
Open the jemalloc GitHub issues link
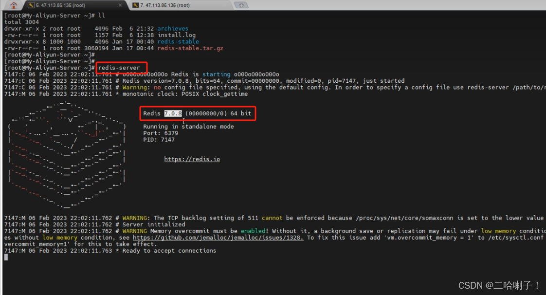click(218, 238)
